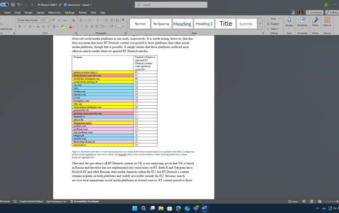
Task: Click the Undo arrow icon
Action: tap(19, 4)
